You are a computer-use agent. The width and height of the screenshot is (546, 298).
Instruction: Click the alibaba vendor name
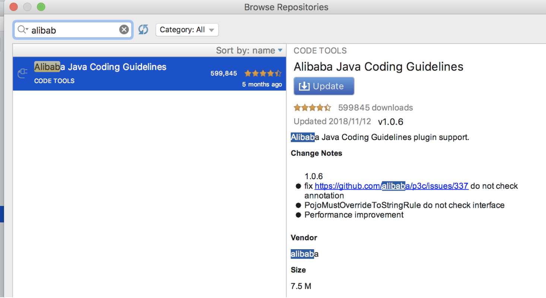click(305, 254)
